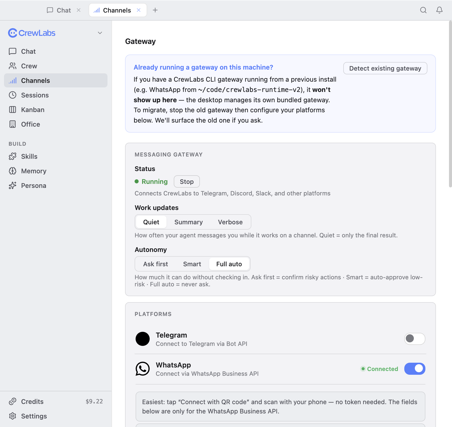The height and width of the screenshot is (427, 452).
Task: Click the Memory brain icon
Action: click(13, 171)
